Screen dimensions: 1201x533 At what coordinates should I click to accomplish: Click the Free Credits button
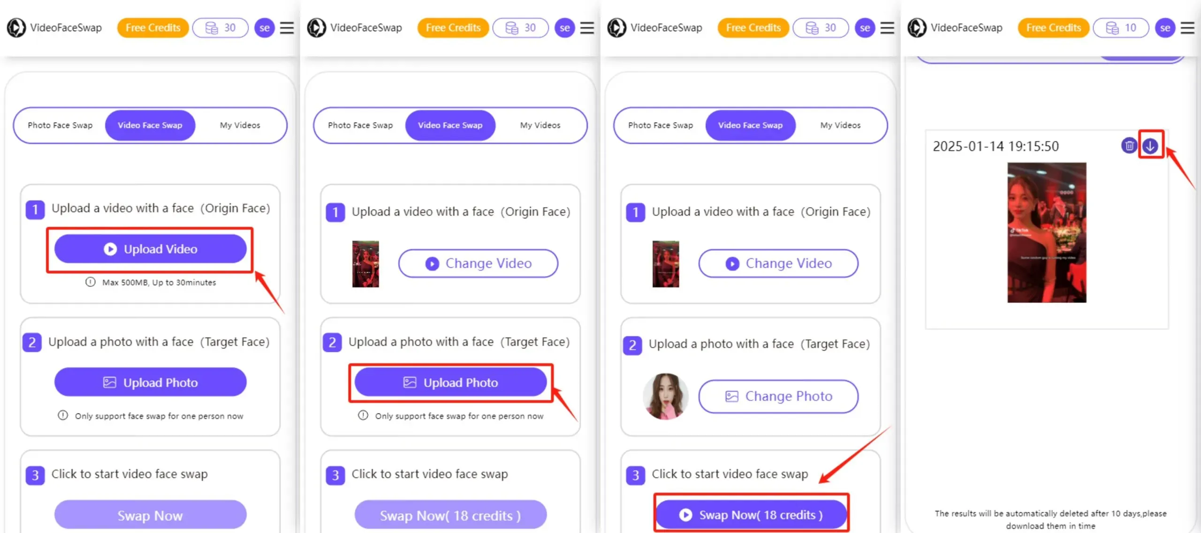[153, 28]
